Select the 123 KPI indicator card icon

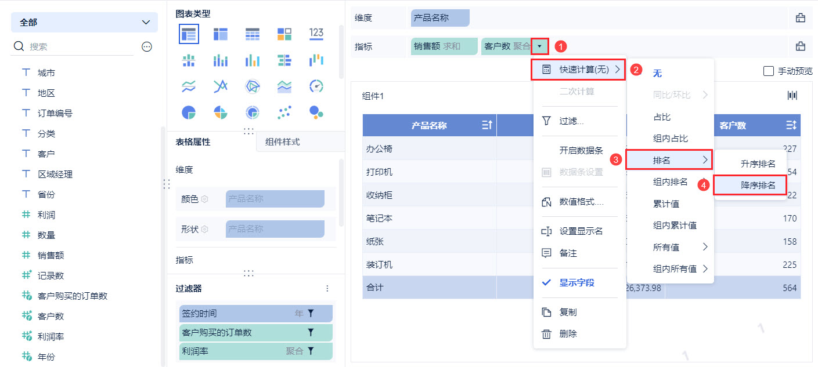point(316,34)
